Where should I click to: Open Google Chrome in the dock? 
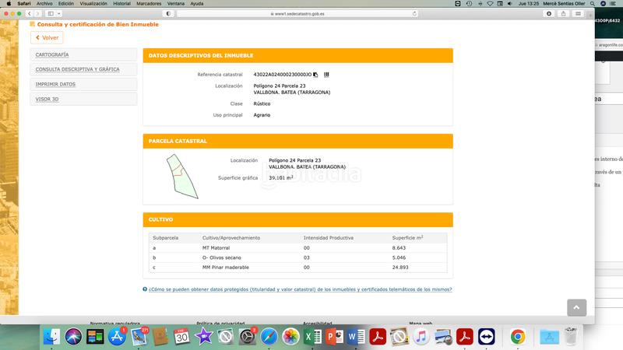pyautogui.click(x=517, y=337)
